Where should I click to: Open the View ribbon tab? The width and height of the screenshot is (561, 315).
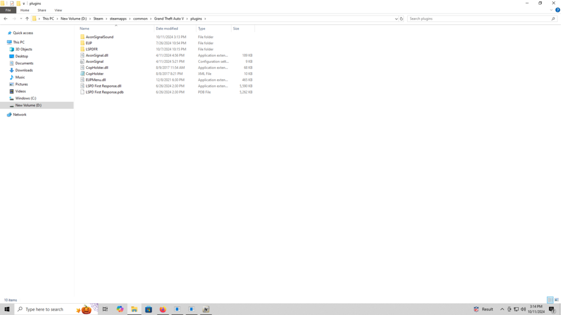(58, 10)
